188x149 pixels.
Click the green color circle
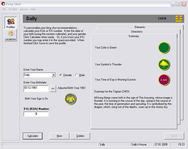click(x=164, y=48)
